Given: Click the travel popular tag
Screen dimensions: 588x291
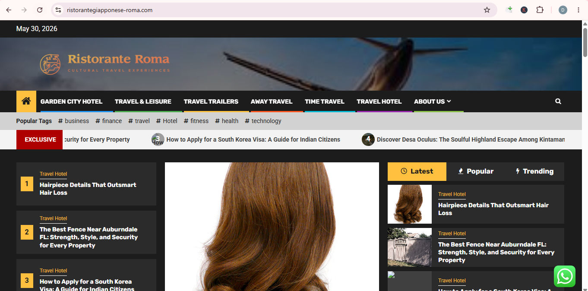Looking at the screenshot, I should click(139, 121).
